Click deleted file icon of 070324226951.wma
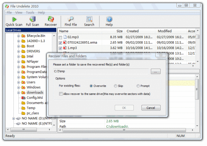 pyautogui.click(x=64, y=42)
